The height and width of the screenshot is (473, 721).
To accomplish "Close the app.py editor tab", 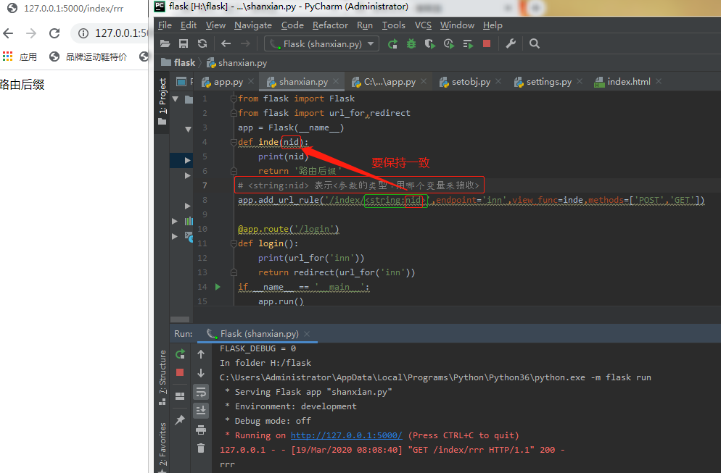I will 250,81.
